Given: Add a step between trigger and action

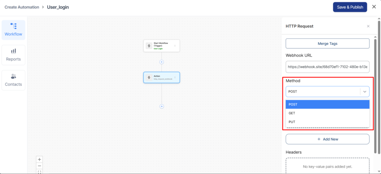Looking at the screenshot, I should (161, 62).
